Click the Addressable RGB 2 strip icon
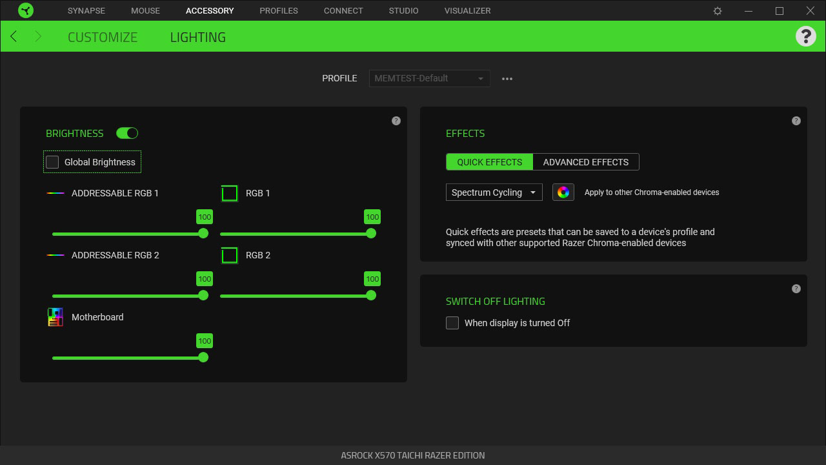 [55, 255]
